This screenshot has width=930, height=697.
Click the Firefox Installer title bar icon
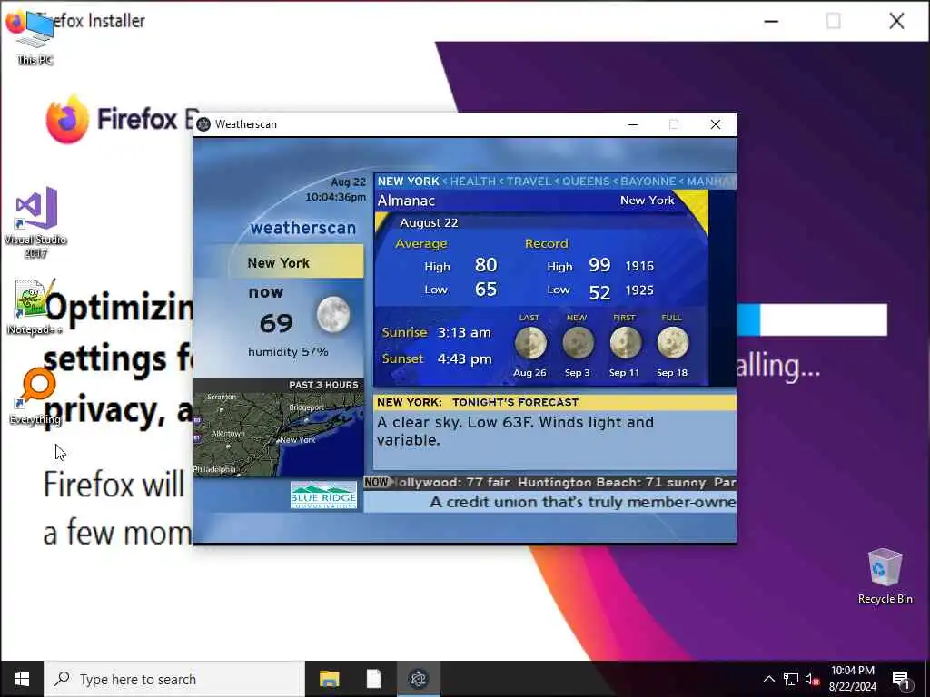[x=15, y=22]
